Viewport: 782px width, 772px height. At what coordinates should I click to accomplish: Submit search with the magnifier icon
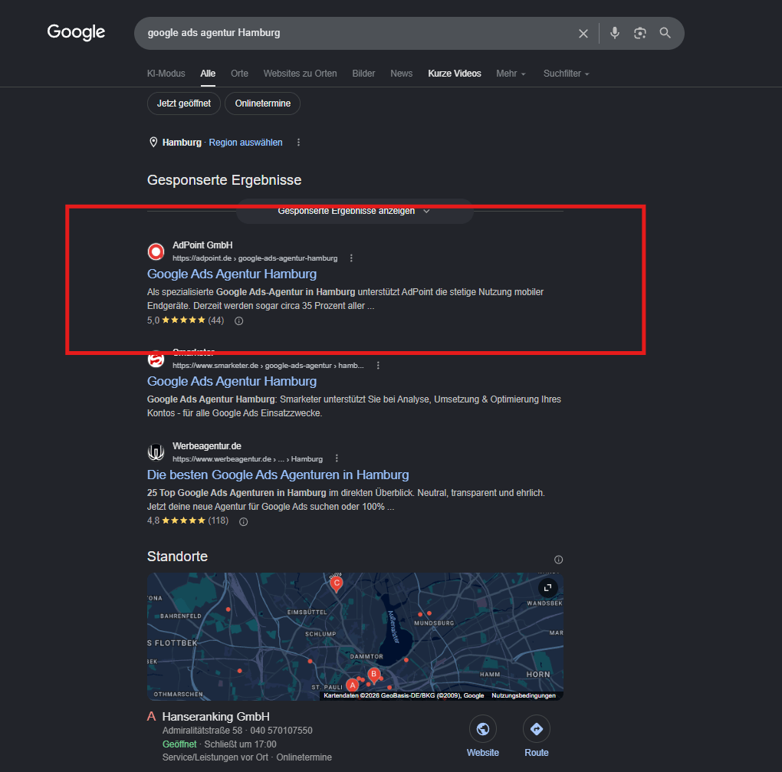665,33
